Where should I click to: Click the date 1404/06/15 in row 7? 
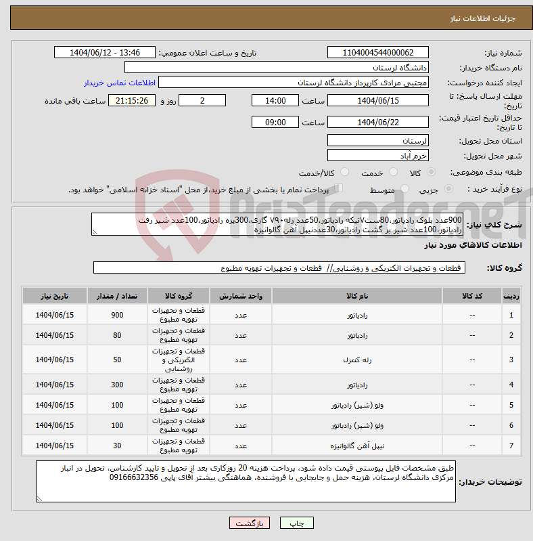(55, 446)
